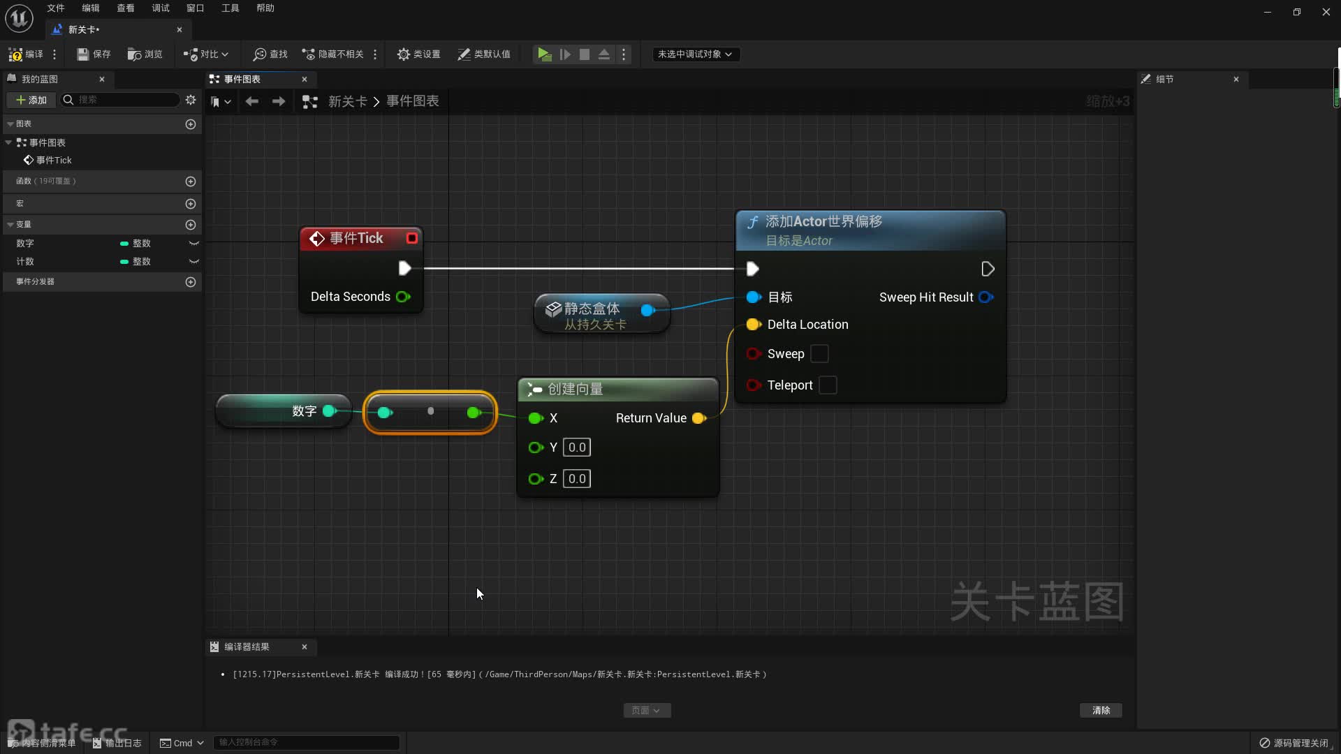Collapse the 变量 section
The height and width of the screenshot is (754, 1341).
pyautogui.click(x=10, y=225)
